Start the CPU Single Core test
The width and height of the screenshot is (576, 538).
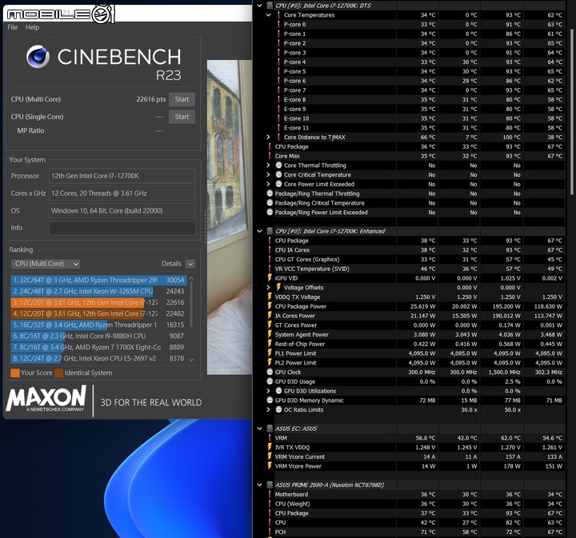tap(182, 117)
